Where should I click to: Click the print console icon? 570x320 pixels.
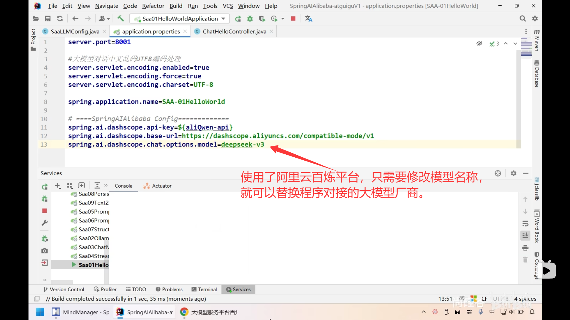click(x=525, y=248)
